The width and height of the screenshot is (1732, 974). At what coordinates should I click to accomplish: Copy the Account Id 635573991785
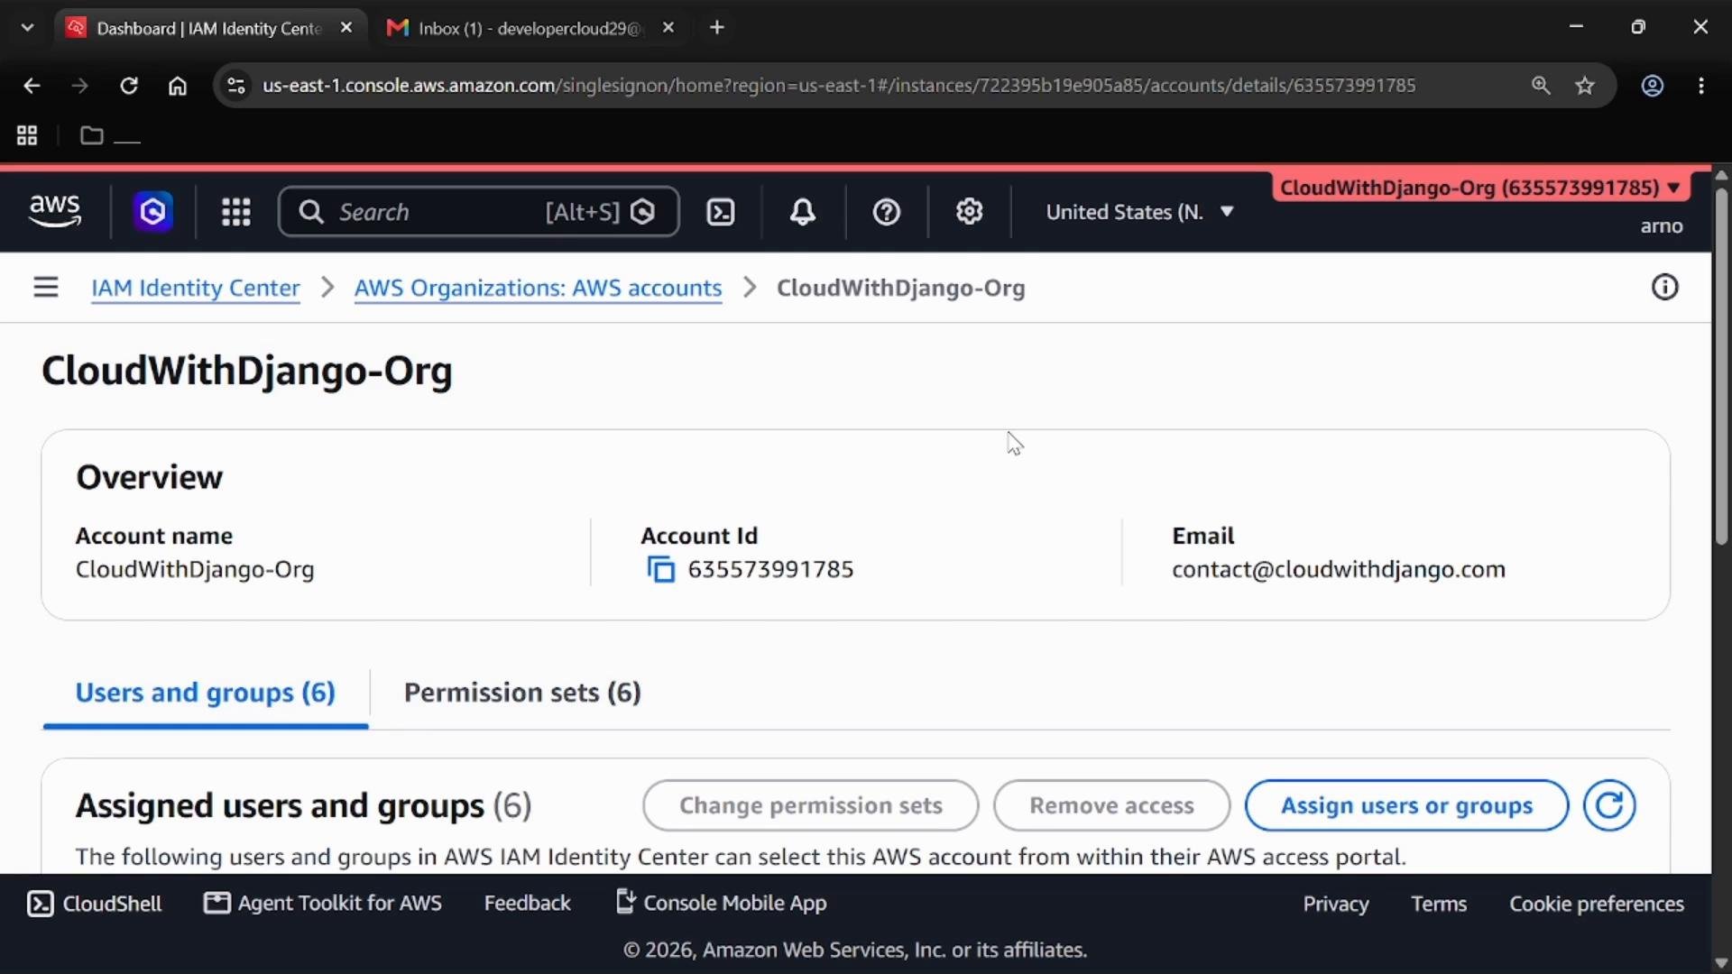pos(661,570)
